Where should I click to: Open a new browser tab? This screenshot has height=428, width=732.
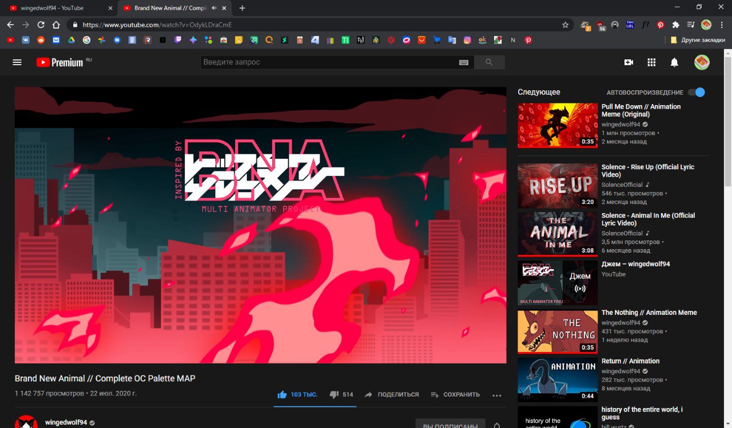click(242, 8)
